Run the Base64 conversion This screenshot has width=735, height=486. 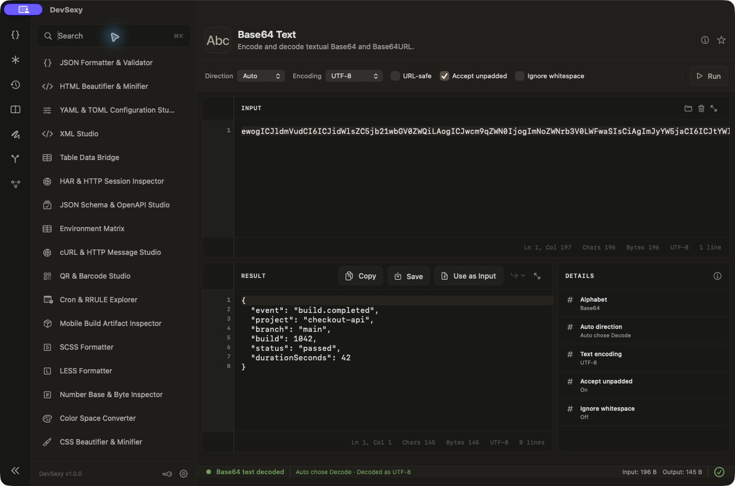(708, 76)
